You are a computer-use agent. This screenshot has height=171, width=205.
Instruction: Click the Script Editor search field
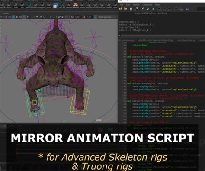(x=201, y=9)
